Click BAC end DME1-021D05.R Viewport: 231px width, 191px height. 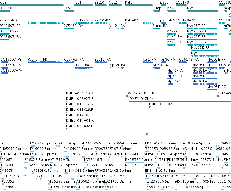pyautogui.click(x=128, y=96)
